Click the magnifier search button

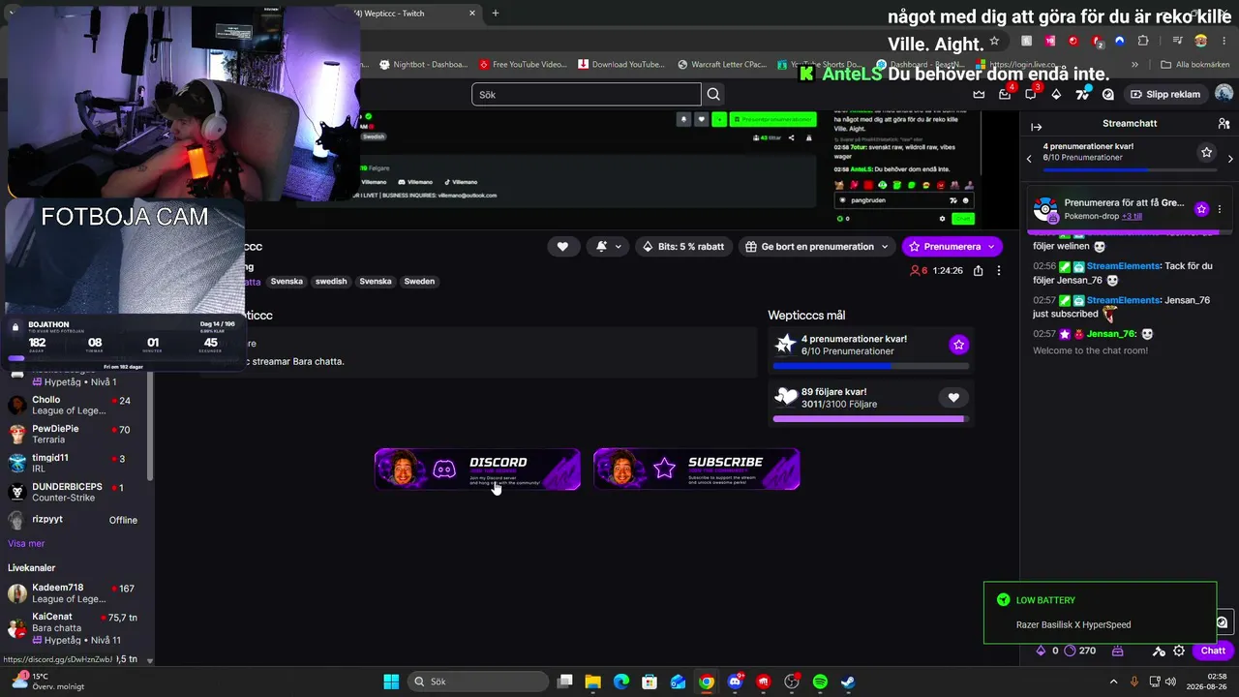pyautogui.click(x=713, y=94)
